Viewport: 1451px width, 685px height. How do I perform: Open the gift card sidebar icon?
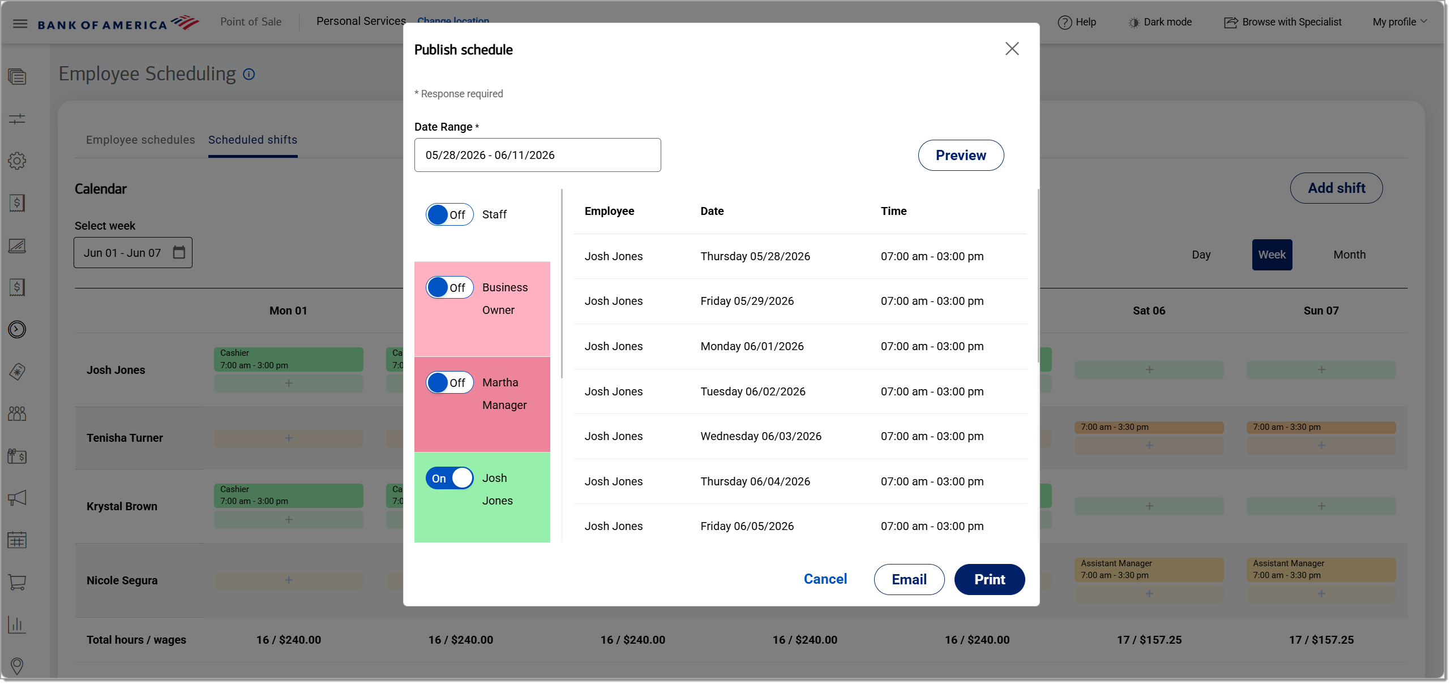pyautogui.click(x=17, y=456)
